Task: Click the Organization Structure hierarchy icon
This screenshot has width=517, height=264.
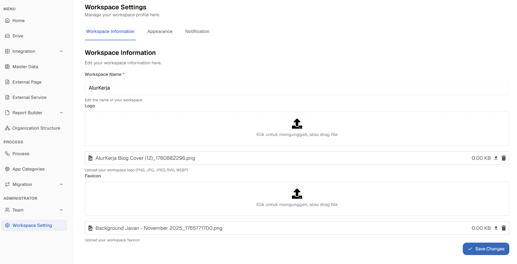Action: coord(7,128)
